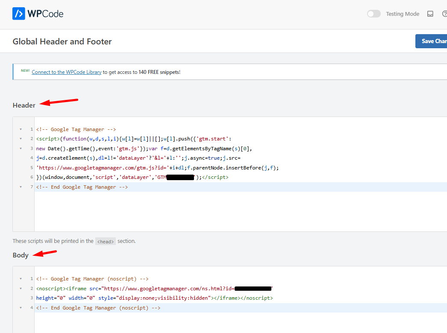Click the Save Changes button
Screen dimensions: 447x333
point(431,41)
